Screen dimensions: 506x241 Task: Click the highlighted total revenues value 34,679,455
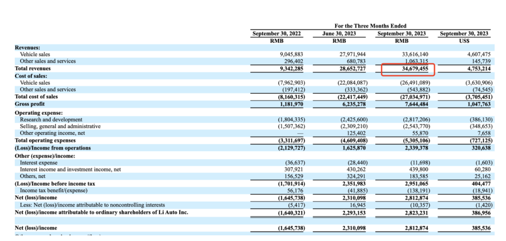(408, 69)
